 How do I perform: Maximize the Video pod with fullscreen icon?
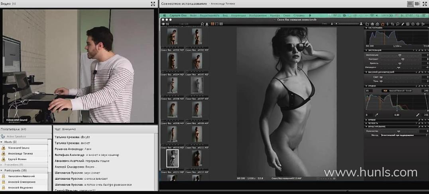(153, 4)
